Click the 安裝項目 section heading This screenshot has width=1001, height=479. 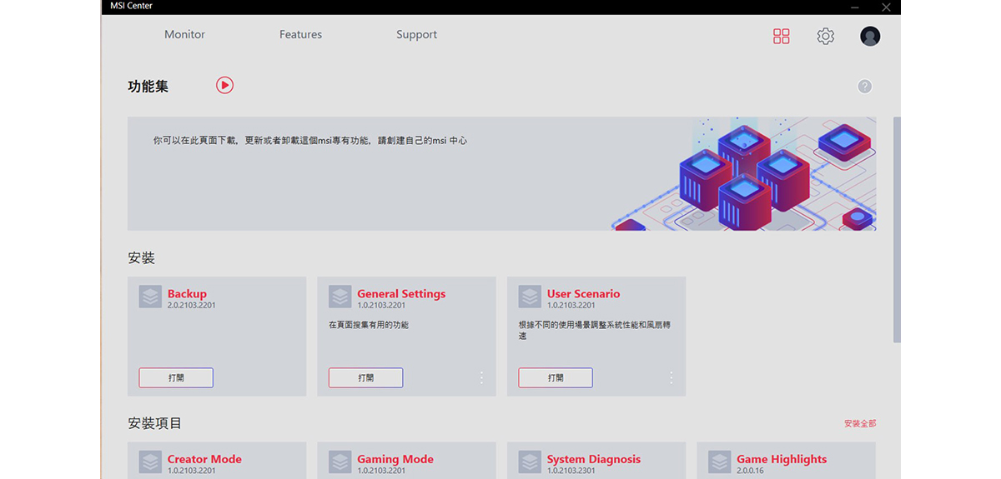click(155, 423)
